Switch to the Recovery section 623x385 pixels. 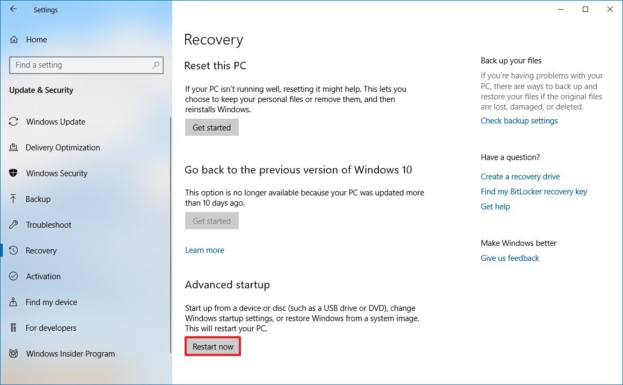42,250
